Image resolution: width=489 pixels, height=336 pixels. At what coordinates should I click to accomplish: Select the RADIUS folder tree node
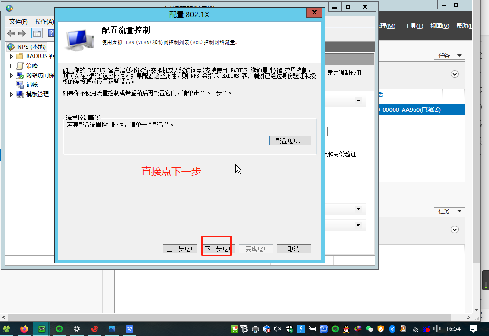(36, 56)
